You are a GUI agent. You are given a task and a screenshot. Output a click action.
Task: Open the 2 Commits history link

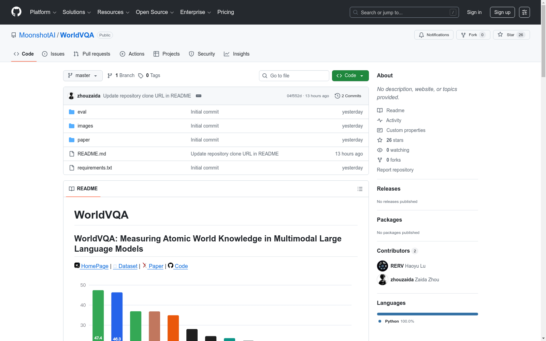click(x=348, y=96)
